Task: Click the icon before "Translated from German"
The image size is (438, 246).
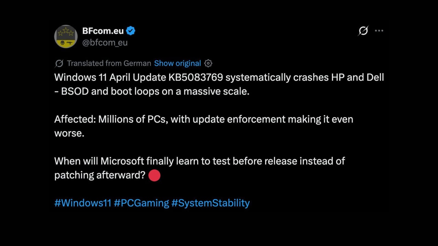Action: 59,63
